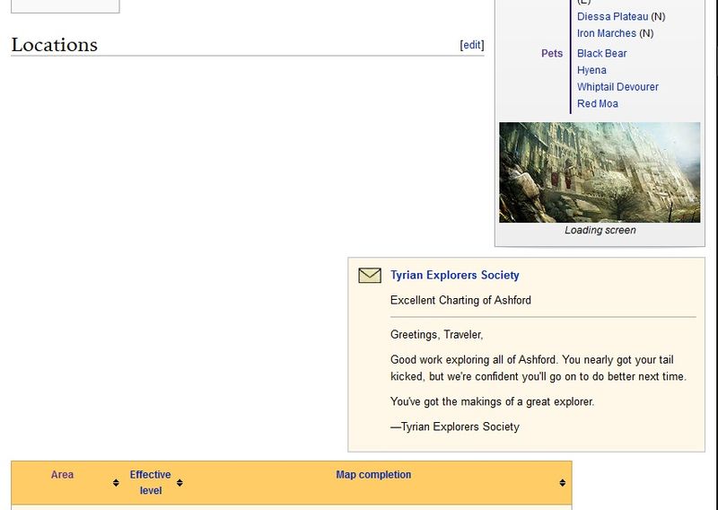Viewport: 718px width, 510px height.
Task: Open Tyrian Explorers Society sender link
Action: click(x=455, y=275)
